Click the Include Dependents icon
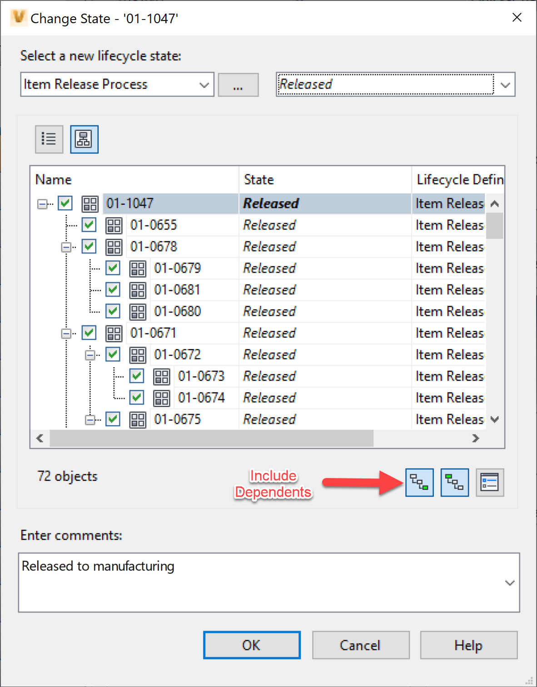This screenshot has width=537, height=687. point(418,482)
